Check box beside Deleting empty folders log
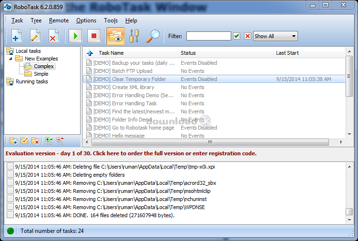Image resolution: width=358 pixels, height=241 pixels. 10,174
